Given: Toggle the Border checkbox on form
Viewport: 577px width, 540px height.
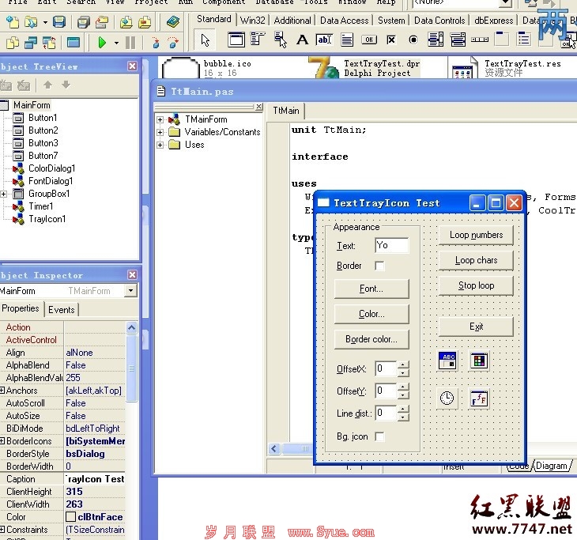Looking at the screenshot, I should (x=379, y=266).
